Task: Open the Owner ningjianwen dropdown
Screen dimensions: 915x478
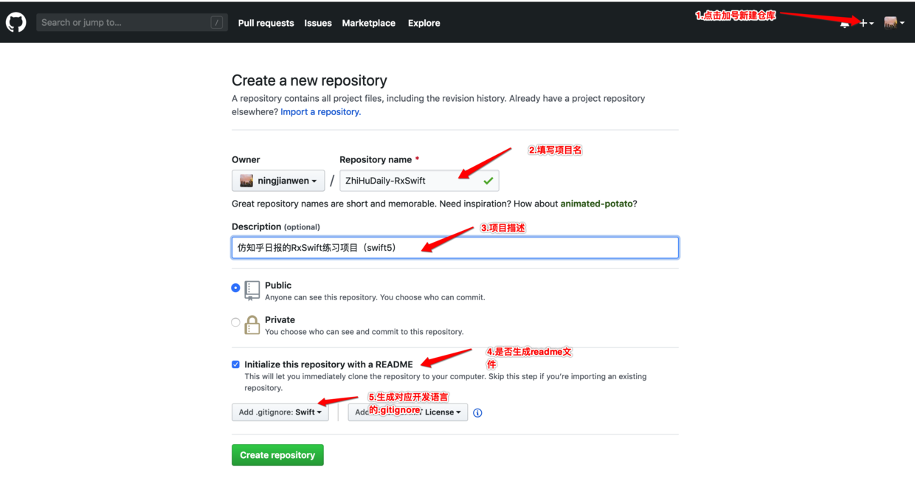Action: [278, 181]
